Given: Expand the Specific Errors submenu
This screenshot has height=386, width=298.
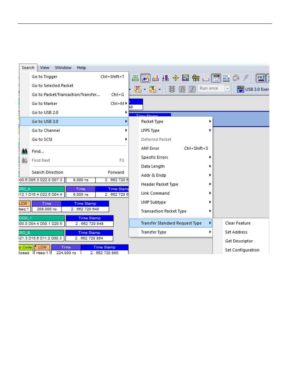Looking at the screenshot, I should [x=171, y=157].
